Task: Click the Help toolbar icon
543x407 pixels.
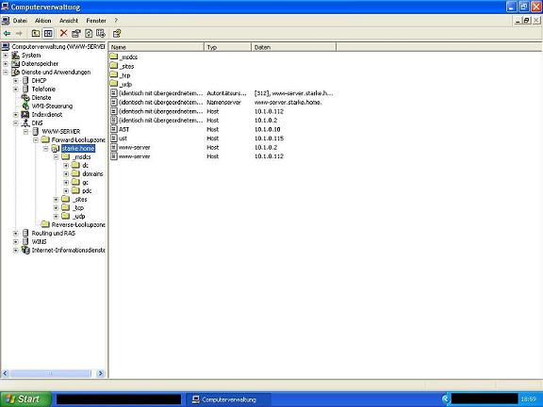Action: tap(117, 33)
